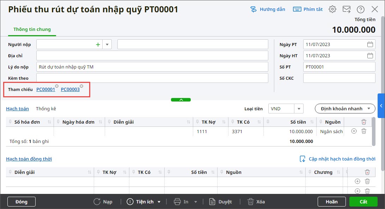Delete first simultaneous accounting line
This screenshot has height=209, width=385.
(x=367, y=181)
